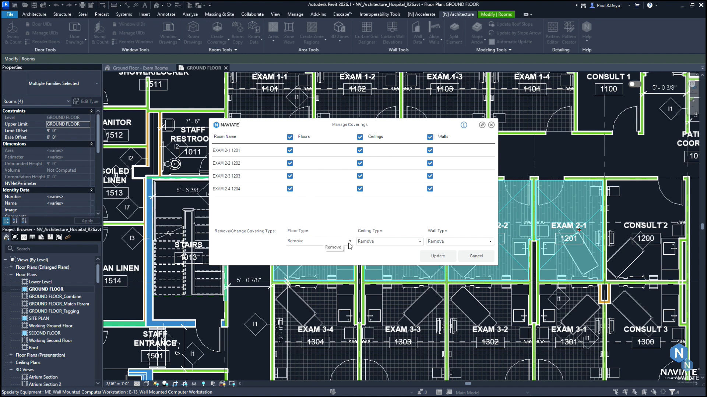Activate the Split Element tool
Viewport: 707px width, 397px height.
[454, 33]
